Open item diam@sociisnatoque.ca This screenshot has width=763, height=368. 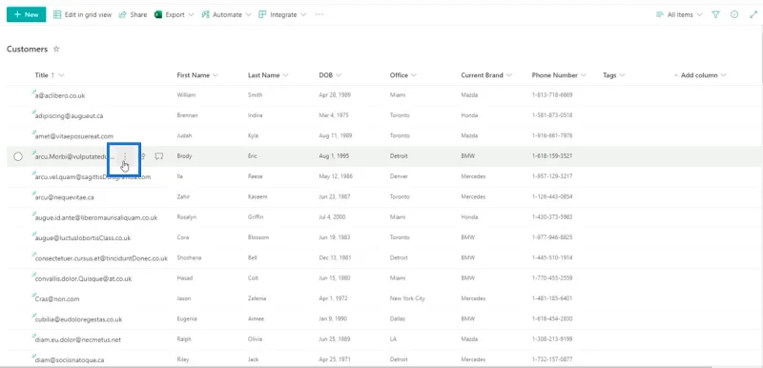click(x=69, y=360)
